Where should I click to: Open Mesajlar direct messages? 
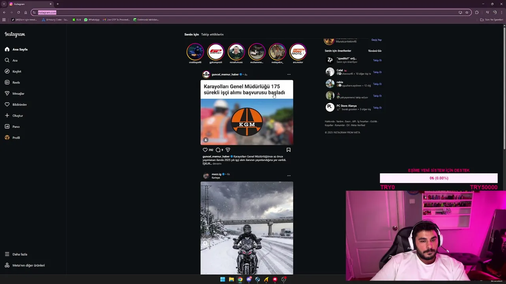point(15,93)
